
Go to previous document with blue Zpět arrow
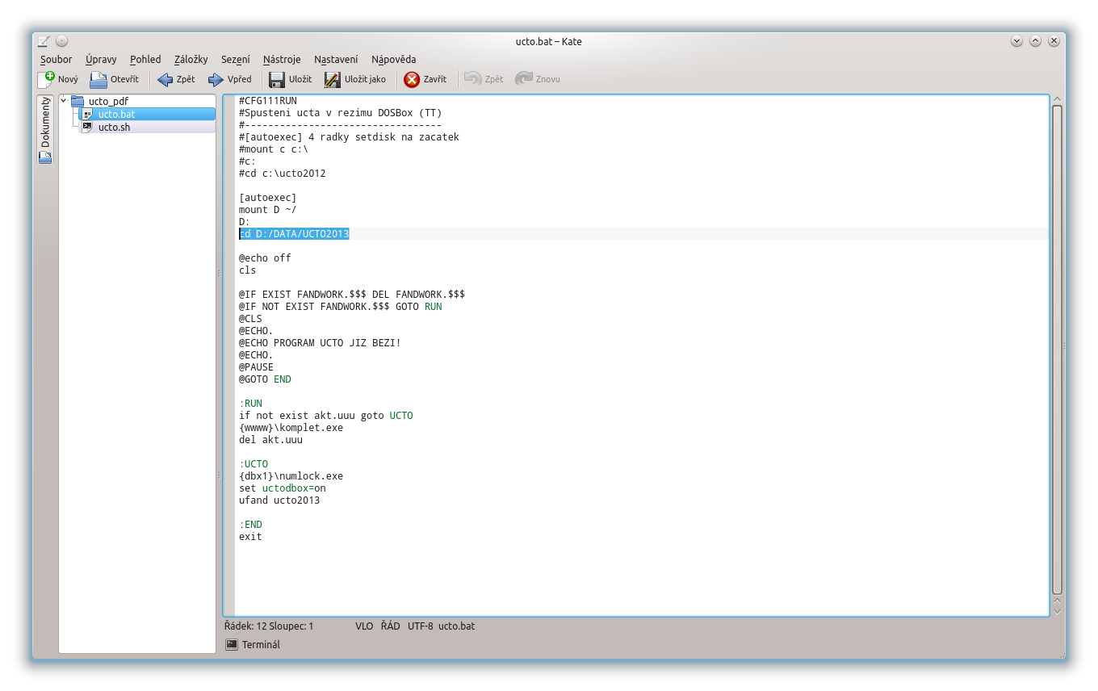(176, 79)
